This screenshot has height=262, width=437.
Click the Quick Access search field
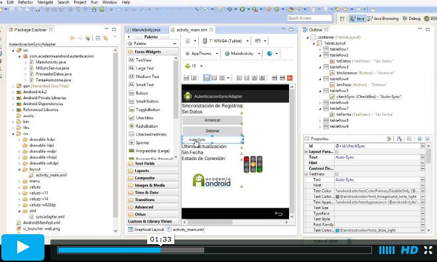310,18
